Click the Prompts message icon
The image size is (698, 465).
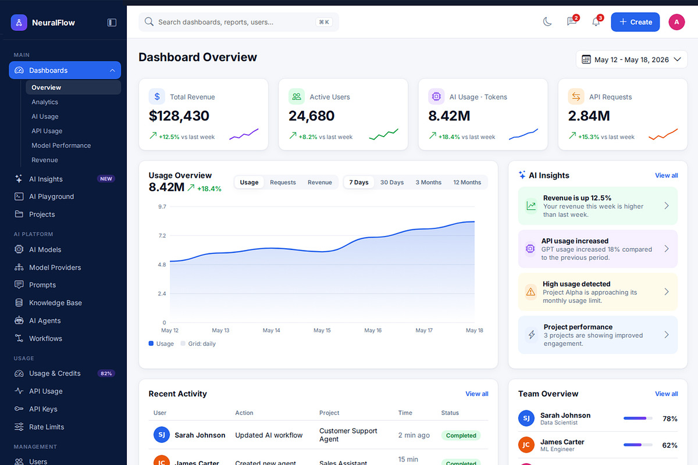click(x=19, y=285)
